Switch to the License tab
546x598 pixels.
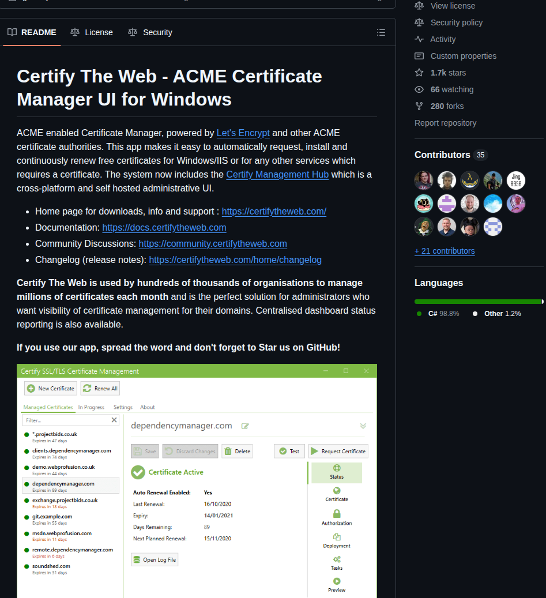[x=92, y=32]
